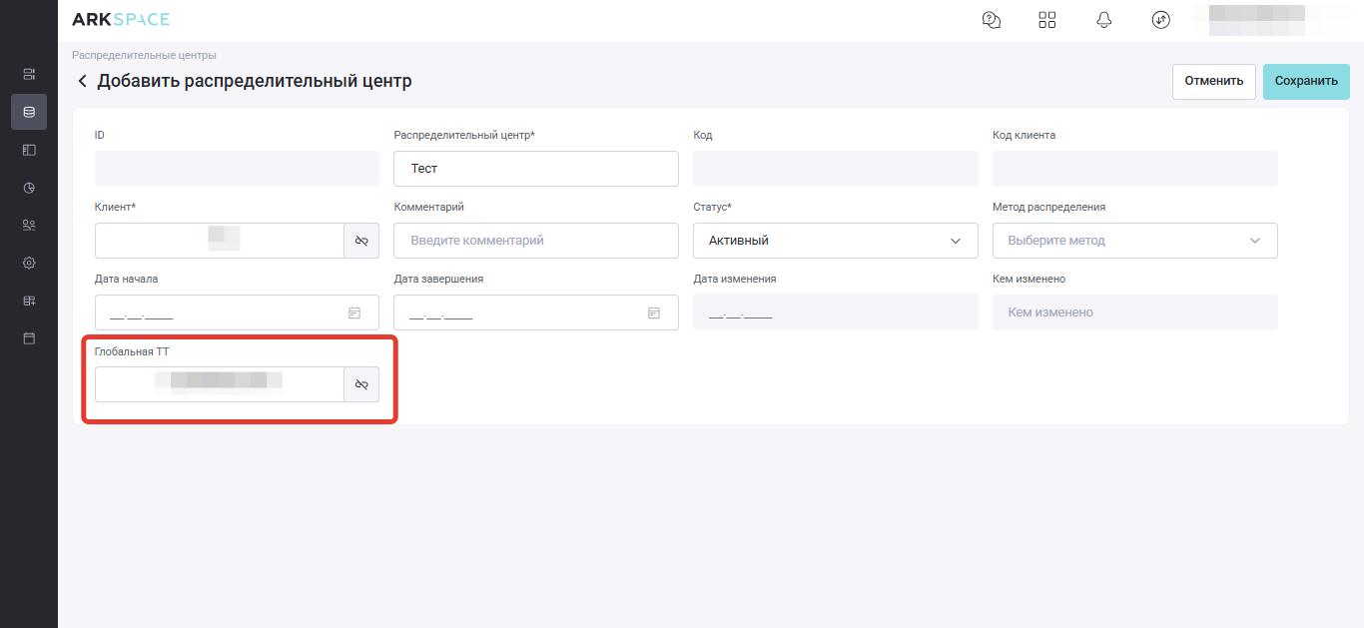
Task: Open the help chat icon in header
Action: (992, 20)
